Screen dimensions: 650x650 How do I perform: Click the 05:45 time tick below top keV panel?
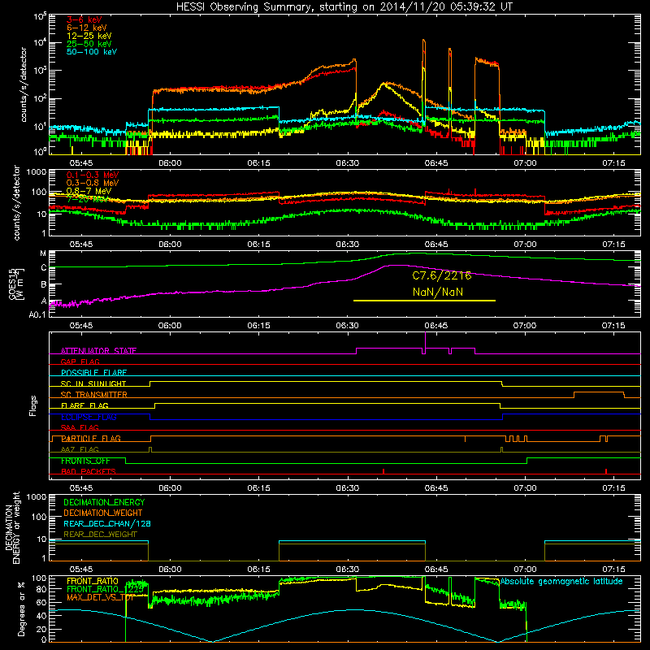(x=81, y=163)
